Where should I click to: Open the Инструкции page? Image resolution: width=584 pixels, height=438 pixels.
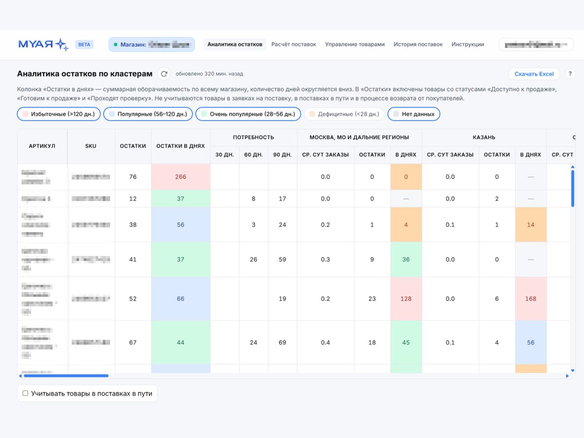[x=468, y=44]
